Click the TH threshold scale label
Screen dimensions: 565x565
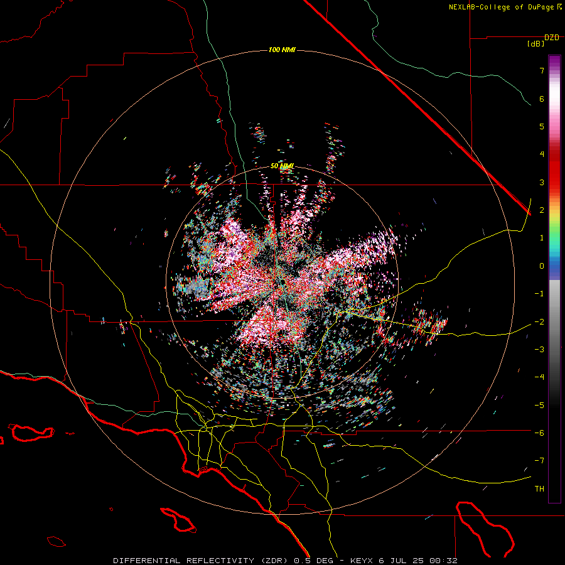[x=539, y=488]
